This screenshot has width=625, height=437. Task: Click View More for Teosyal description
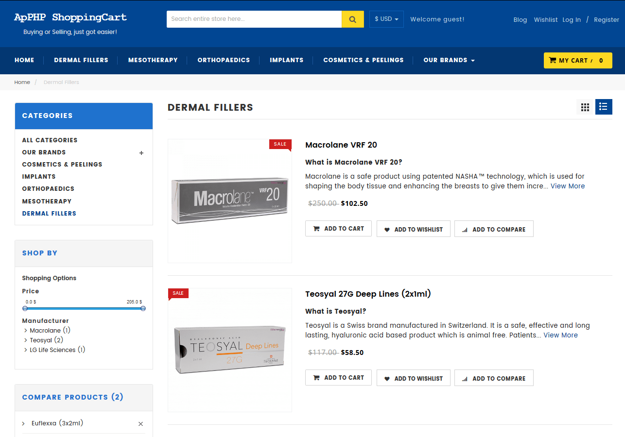coord(560,335)
